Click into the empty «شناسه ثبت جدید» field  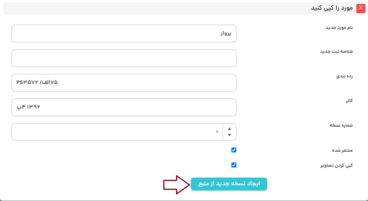coord(124,58)
